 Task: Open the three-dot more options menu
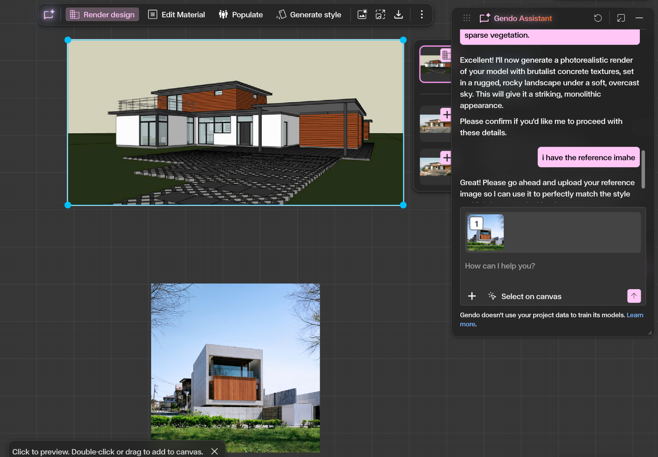pos(422,14)
